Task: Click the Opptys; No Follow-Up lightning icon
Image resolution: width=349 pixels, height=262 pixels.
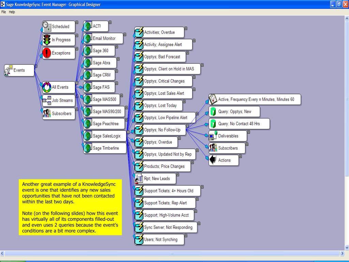Action: click(x=139, y=130)
